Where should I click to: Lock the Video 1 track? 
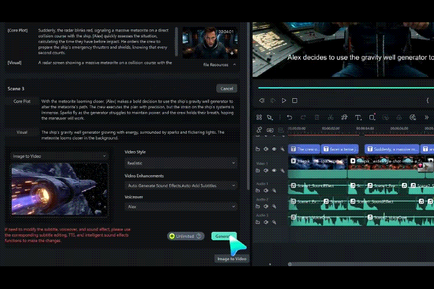pos(258,170)
